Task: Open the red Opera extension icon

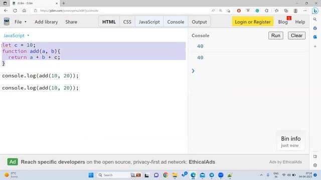Action: tap(239, 10)
